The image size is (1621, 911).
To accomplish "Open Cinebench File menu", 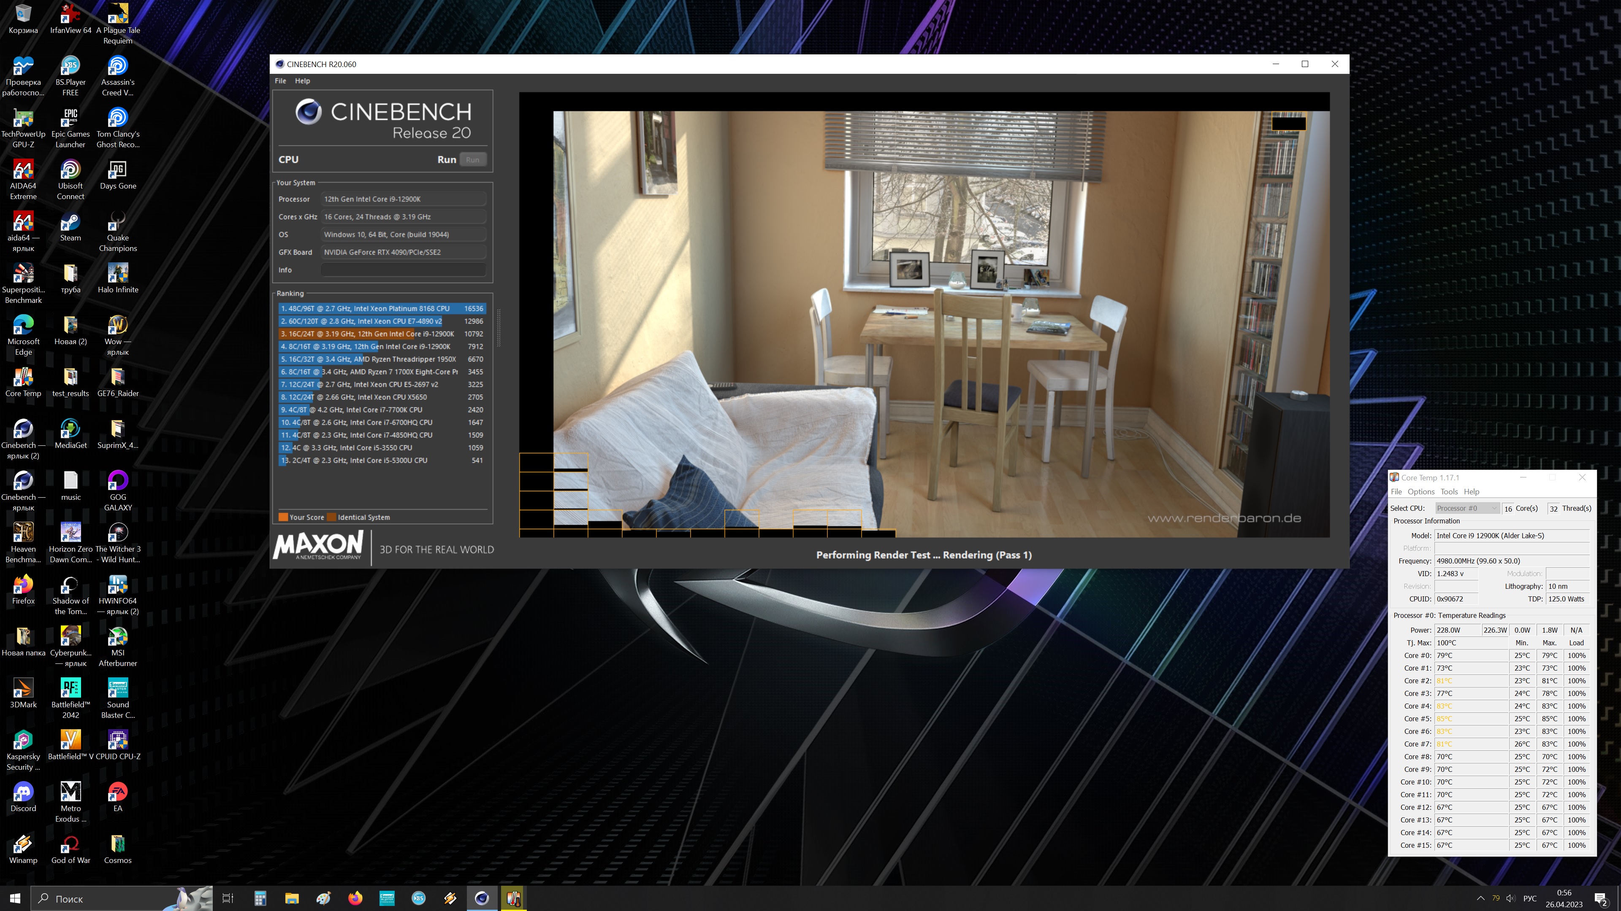I will coord(280,81).
